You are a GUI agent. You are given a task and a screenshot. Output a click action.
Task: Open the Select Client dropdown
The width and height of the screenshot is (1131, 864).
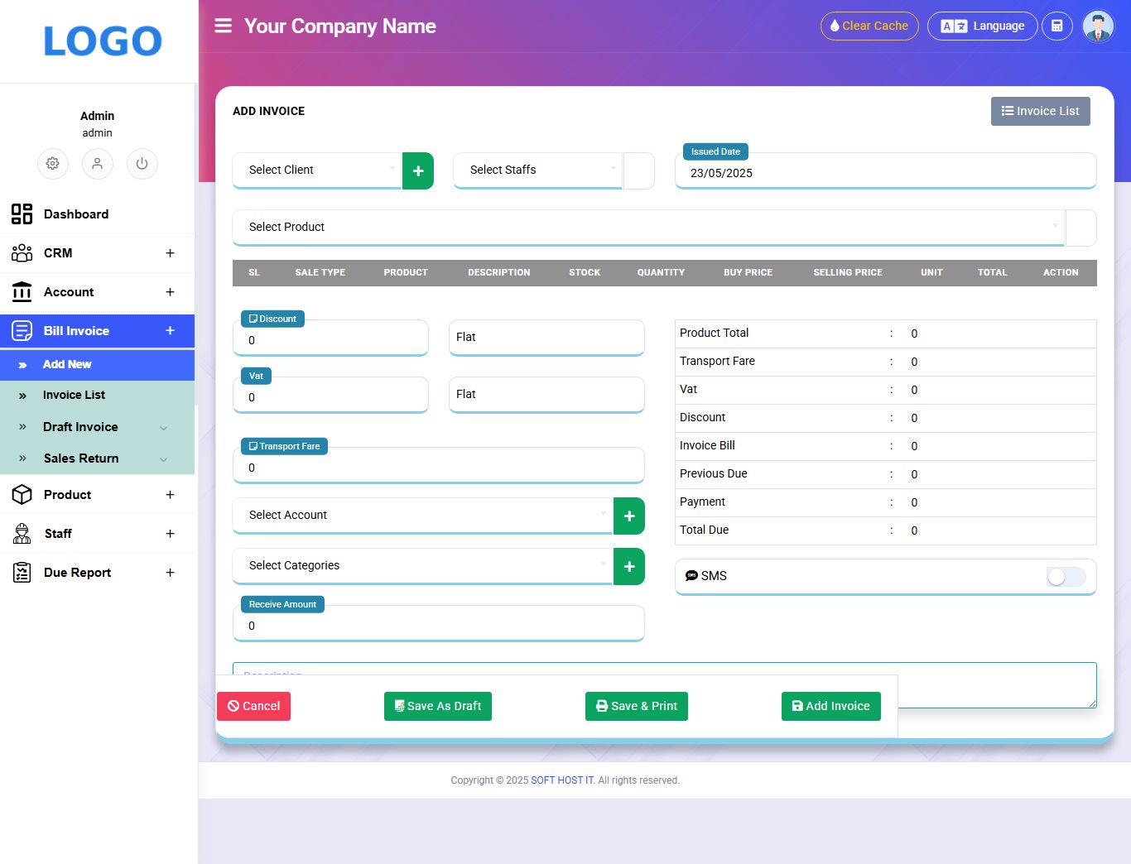tap(317, 170)
